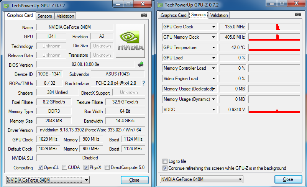Click the Device ID field 10DE - 1341

tap(49, 74)
